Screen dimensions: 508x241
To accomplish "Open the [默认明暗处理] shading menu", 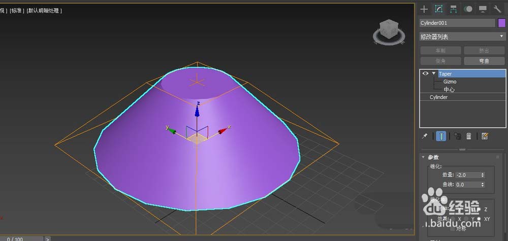I will point(44,10).
